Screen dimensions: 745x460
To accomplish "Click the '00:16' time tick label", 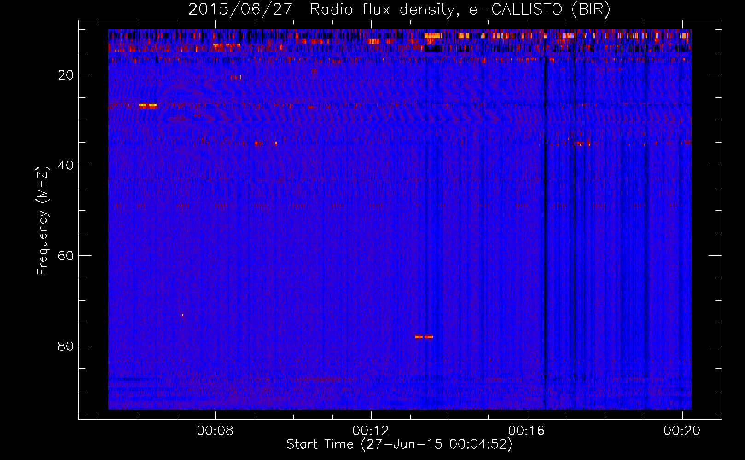I will (x=526, y=431).
